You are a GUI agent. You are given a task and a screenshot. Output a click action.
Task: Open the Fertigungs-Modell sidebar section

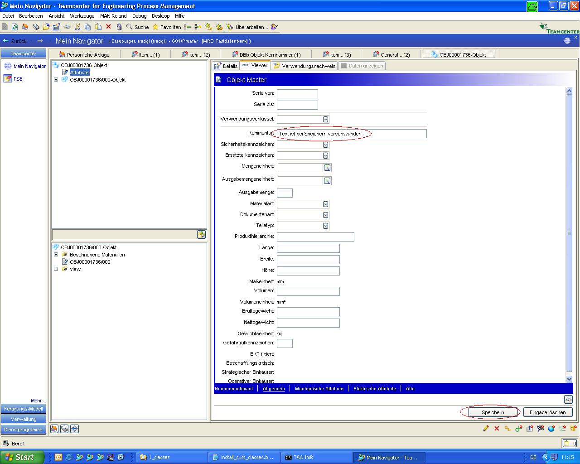24,409
